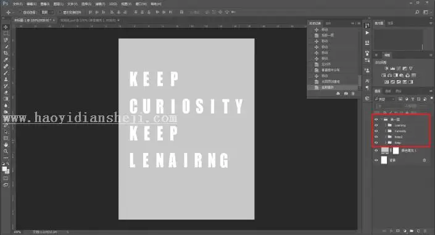Image resolution: width=435 pixels, height=235 pixels.
Task: Toggle the Auto-Select checkbox
Action: (x=20, y=12)
